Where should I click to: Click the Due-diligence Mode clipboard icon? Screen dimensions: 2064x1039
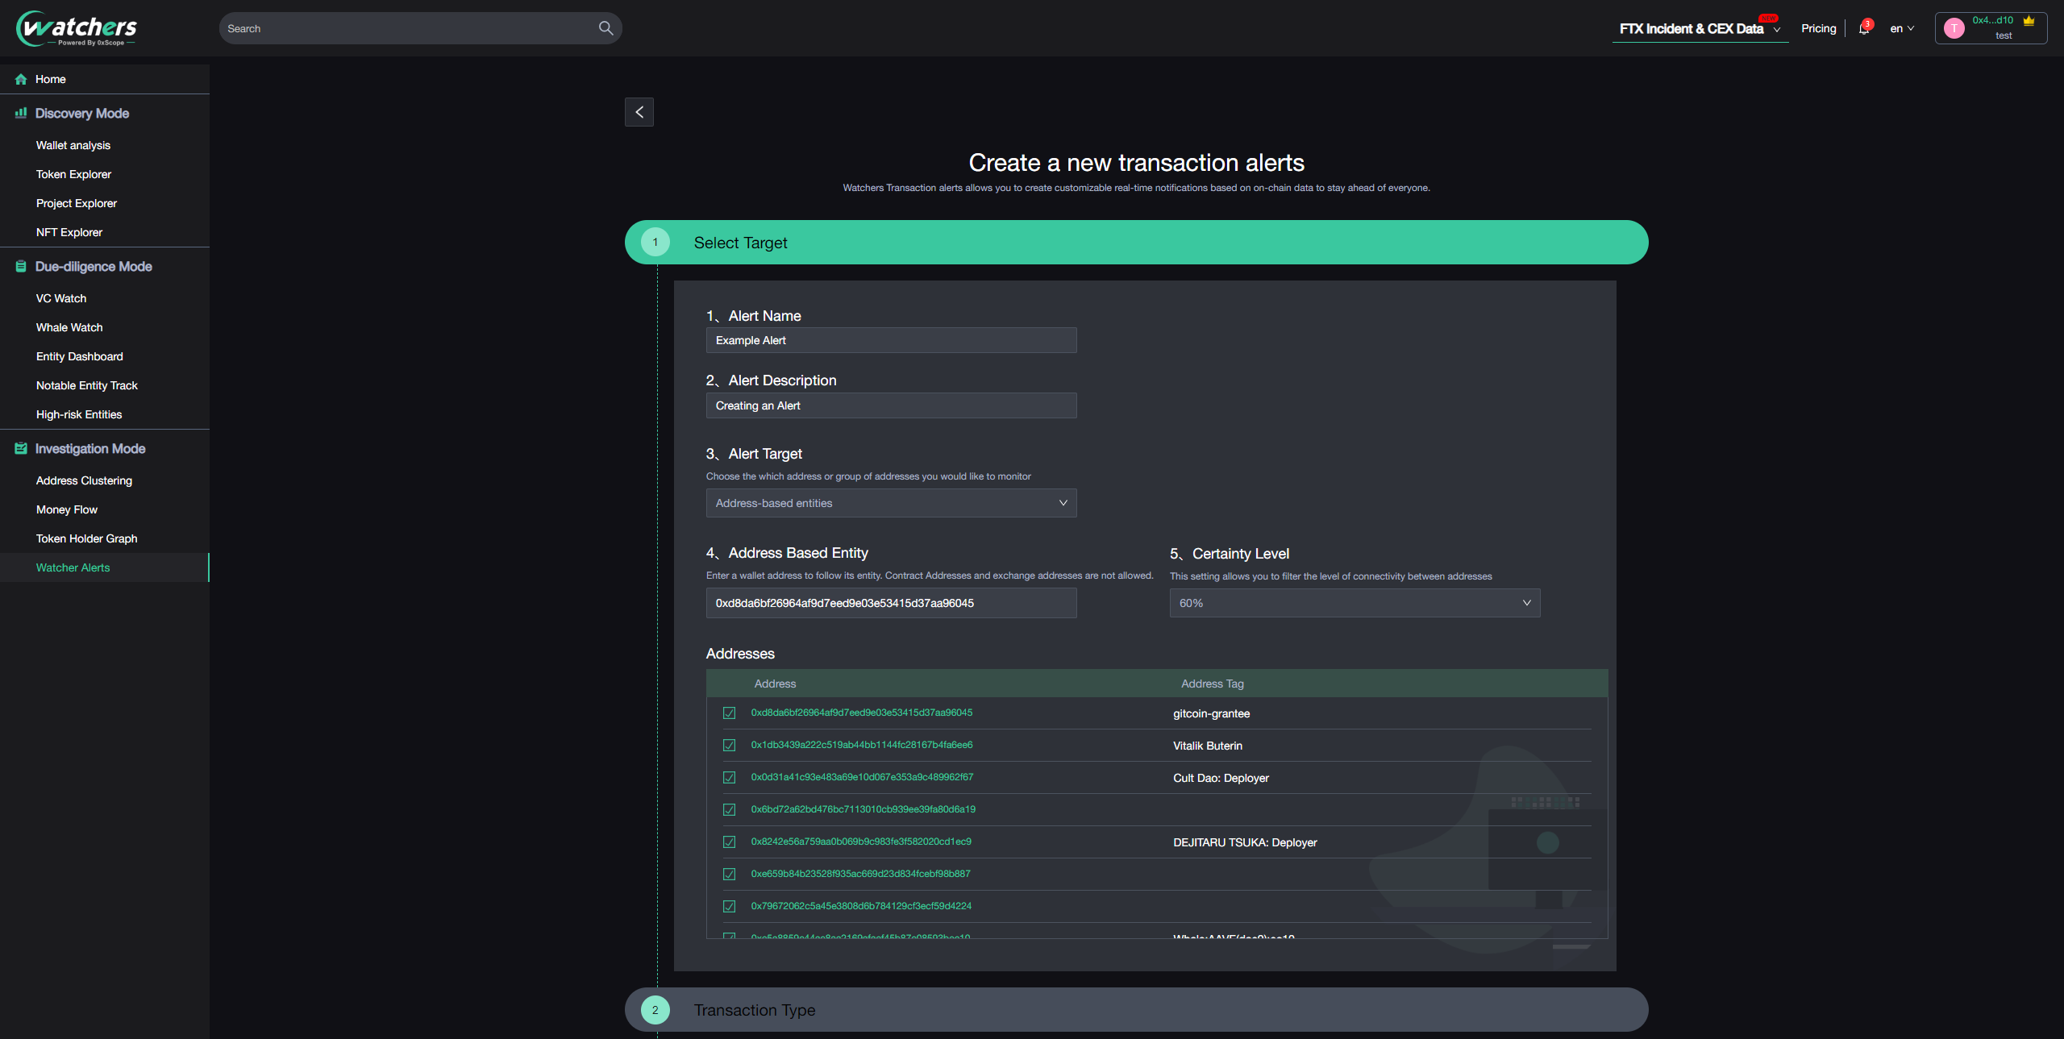[x=21, y=267]
